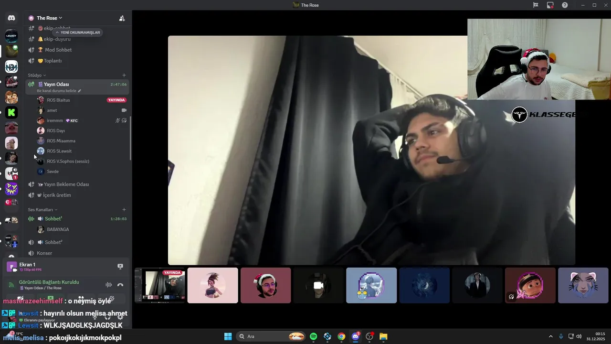This screenshot has height=344, width=611.
Task: Toggle headphone deafen in user panel
Action: tap(108, 317)
